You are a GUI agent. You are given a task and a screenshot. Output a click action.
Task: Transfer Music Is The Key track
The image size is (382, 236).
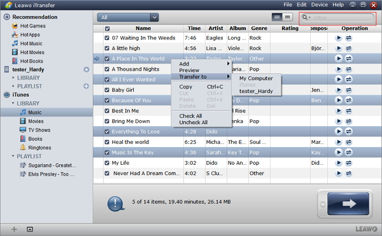[x=349, y=152]
